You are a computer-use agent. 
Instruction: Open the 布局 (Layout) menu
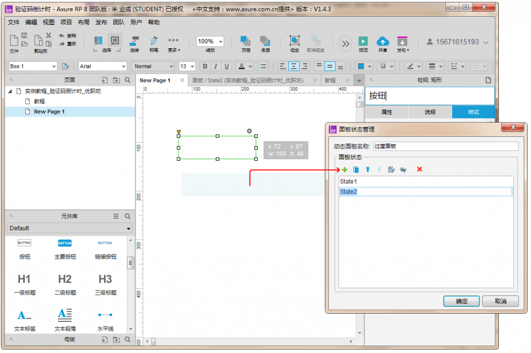pyautogui.click(x=83, y=22)
